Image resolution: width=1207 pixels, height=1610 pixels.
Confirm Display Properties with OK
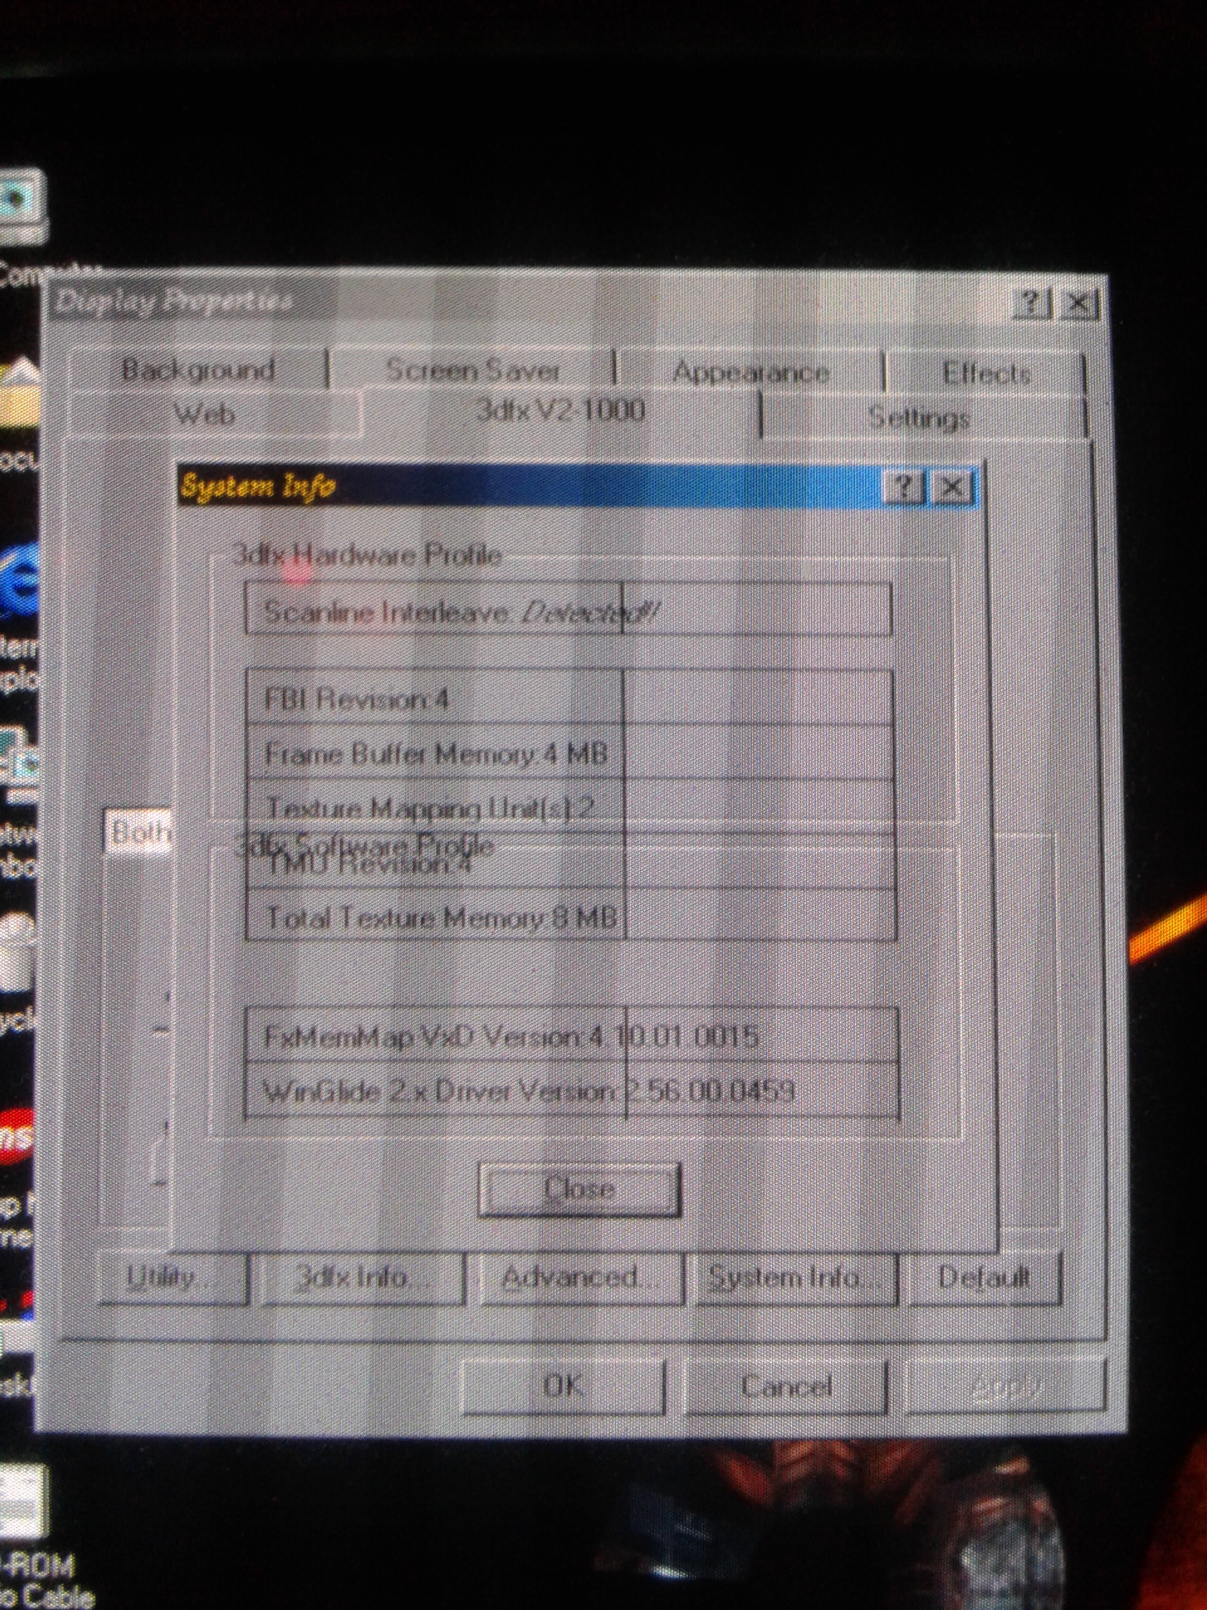565,1386
